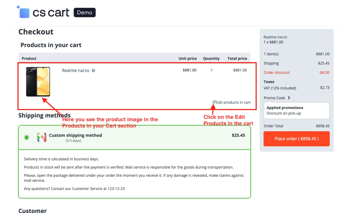The height and width of the screenshot is (213, 353).
Task: Click the Realme narzo phone thumbnail image
Action: pos(38,82)
